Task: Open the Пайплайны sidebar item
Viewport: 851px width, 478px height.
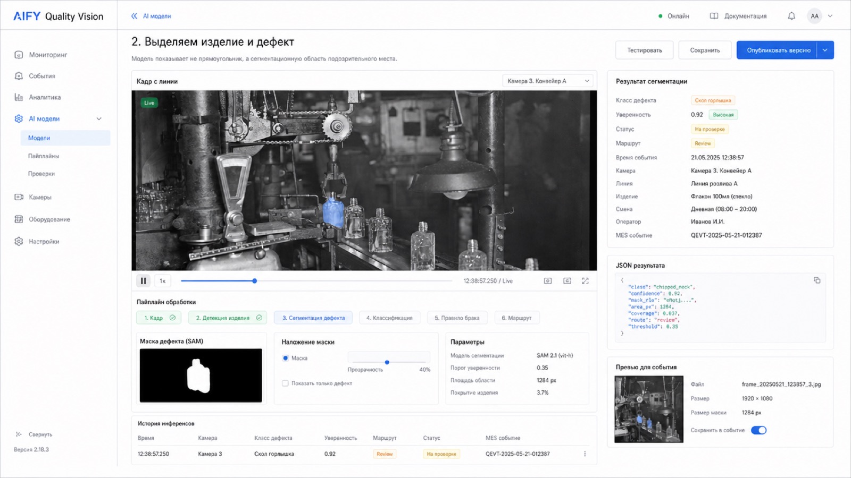Action: (44, 156)
